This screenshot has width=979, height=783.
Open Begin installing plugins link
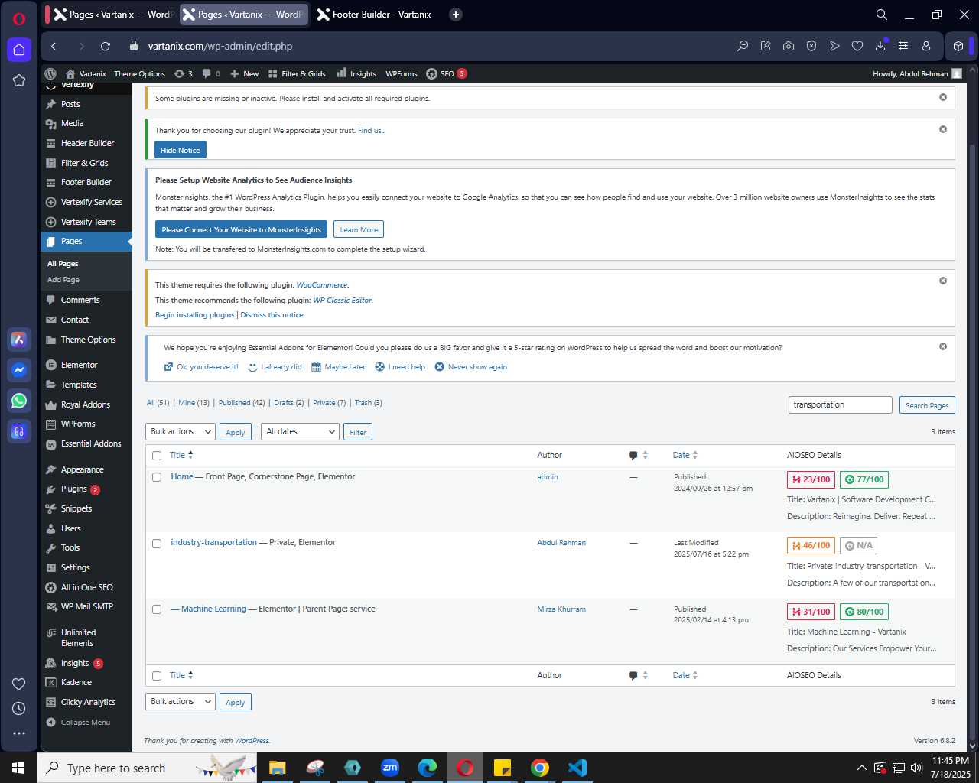(195, 315)
